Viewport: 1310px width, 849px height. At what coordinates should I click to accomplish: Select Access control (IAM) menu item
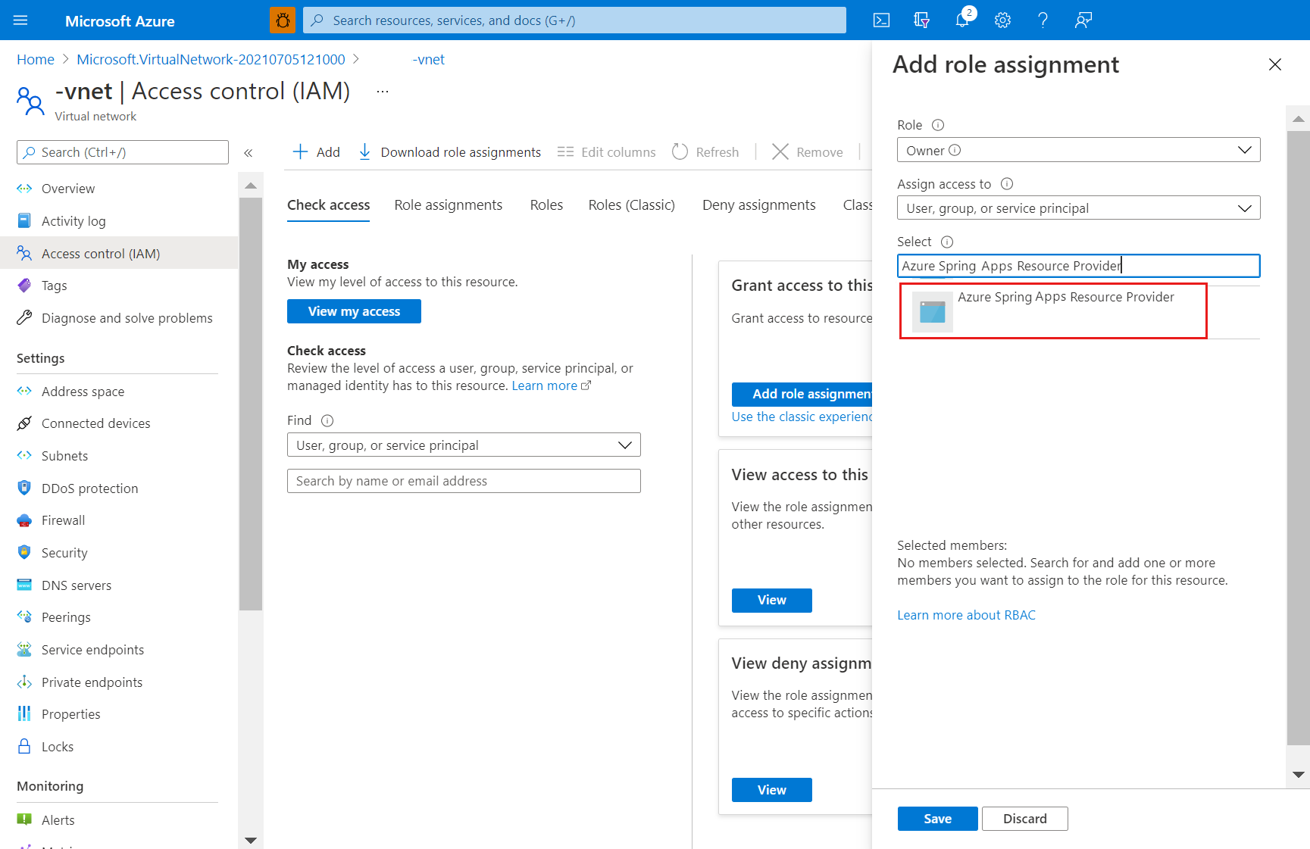[119, 253]
